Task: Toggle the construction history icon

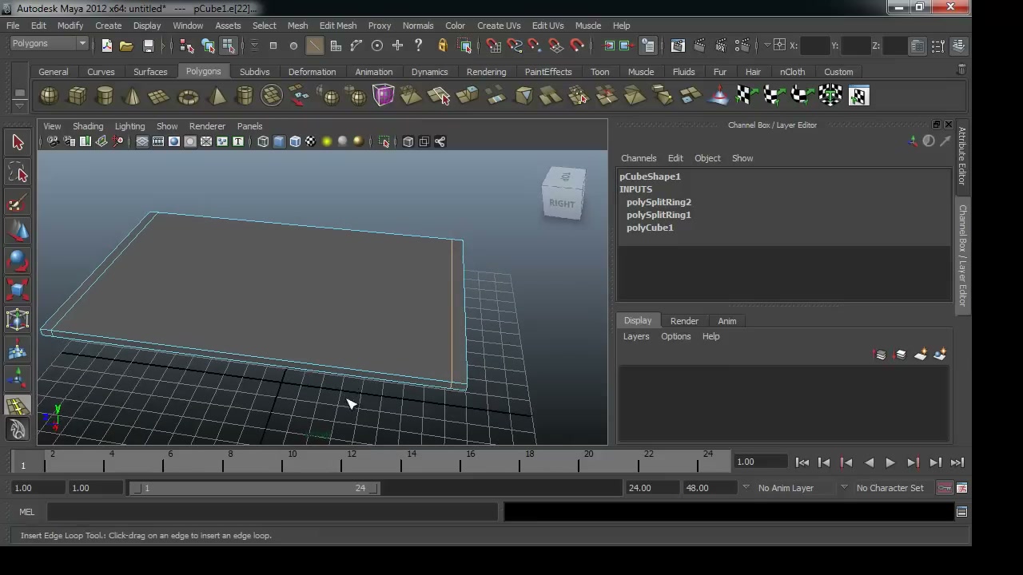Action: click(648, 46)
